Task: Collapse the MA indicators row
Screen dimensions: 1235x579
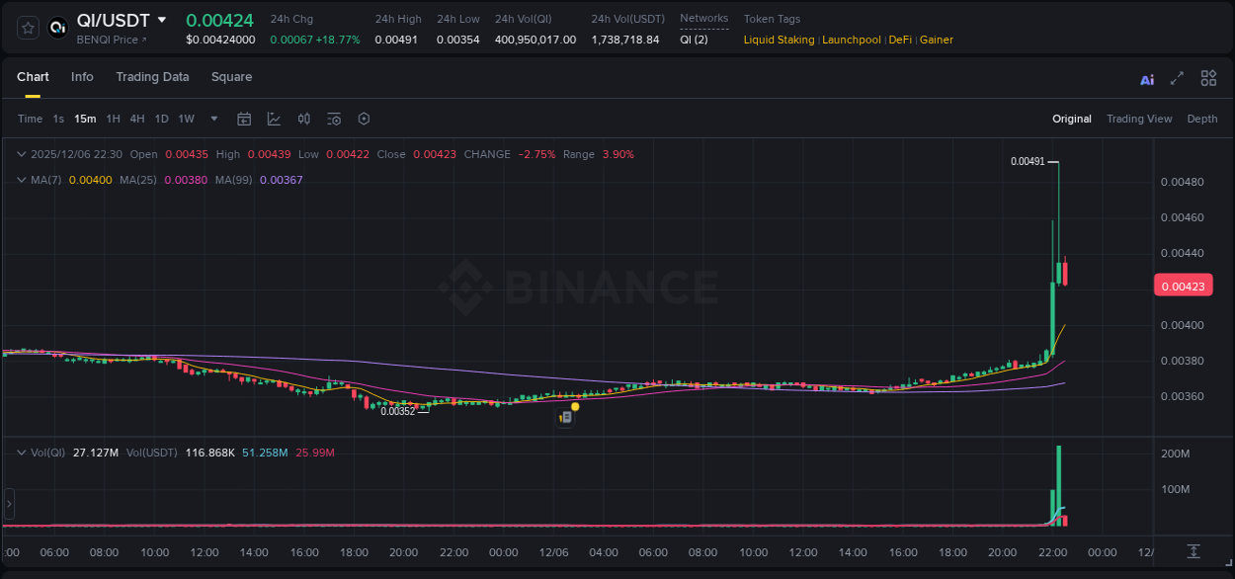Action: 20,180
